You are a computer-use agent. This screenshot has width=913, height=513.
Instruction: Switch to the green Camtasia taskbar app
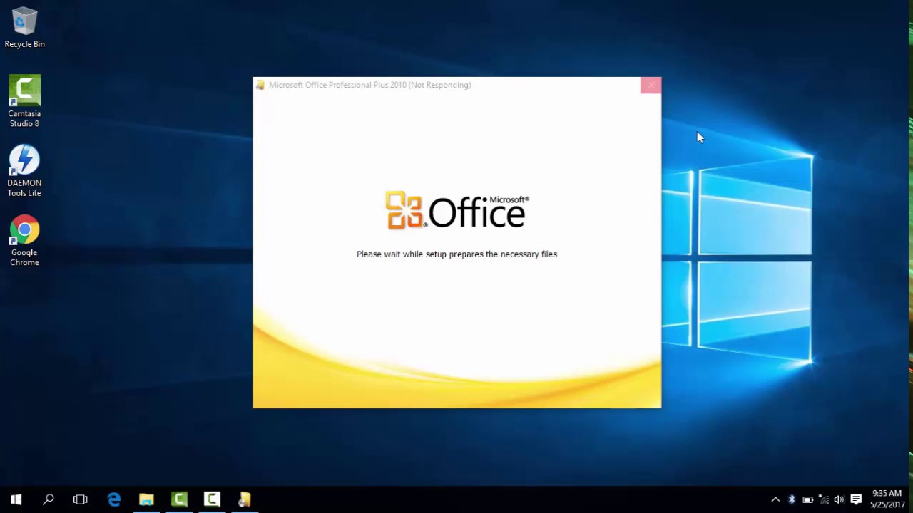tap(179, 499)
